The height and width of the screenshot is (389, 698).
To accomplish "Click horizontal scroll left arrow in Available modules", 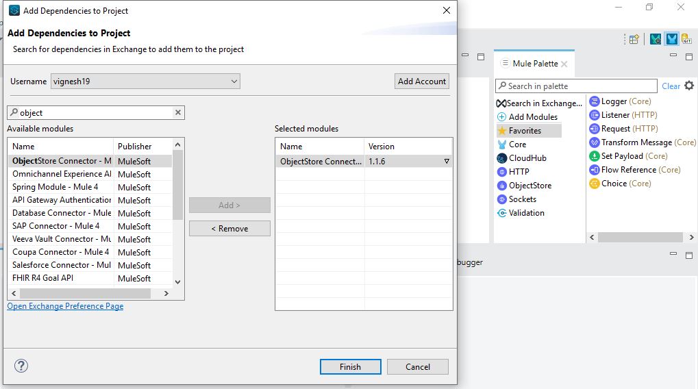I will click(14, 294).
